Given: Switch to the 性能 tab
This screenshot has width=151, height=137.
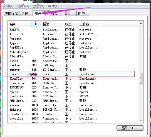Looking at the screenshot, I should (56, 14).
